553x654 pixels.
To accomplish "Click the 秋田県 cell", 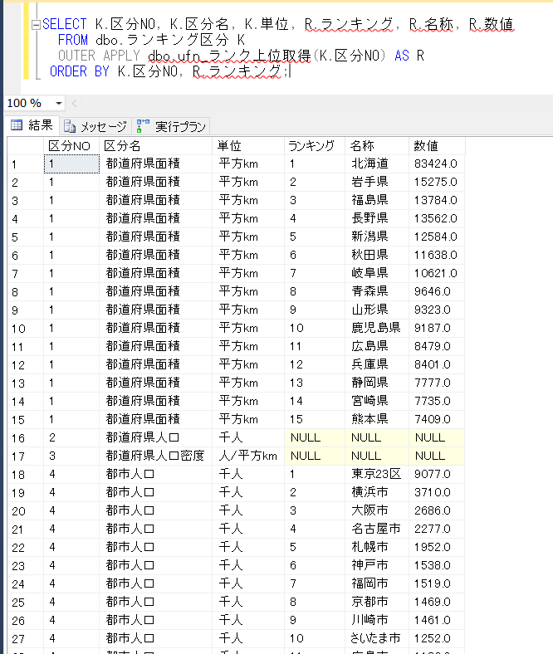I will 377,255.
